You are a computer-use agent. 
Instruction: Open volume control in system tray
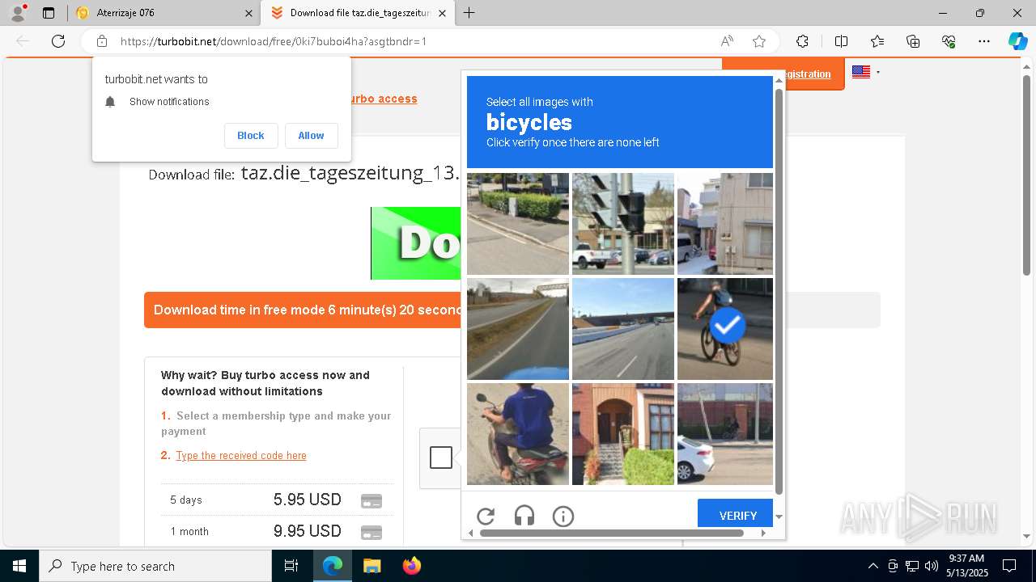[931, 566]
